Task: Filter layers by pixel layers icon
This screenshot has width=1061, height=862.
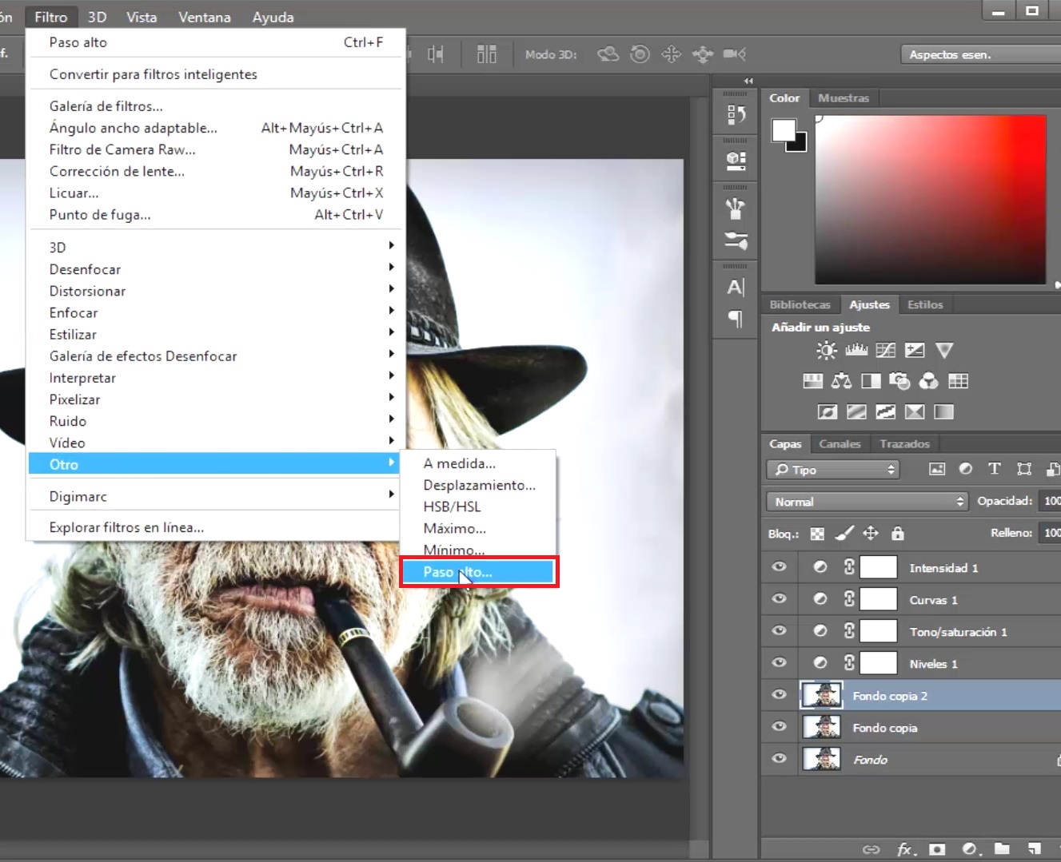Action: pos(937,469)
